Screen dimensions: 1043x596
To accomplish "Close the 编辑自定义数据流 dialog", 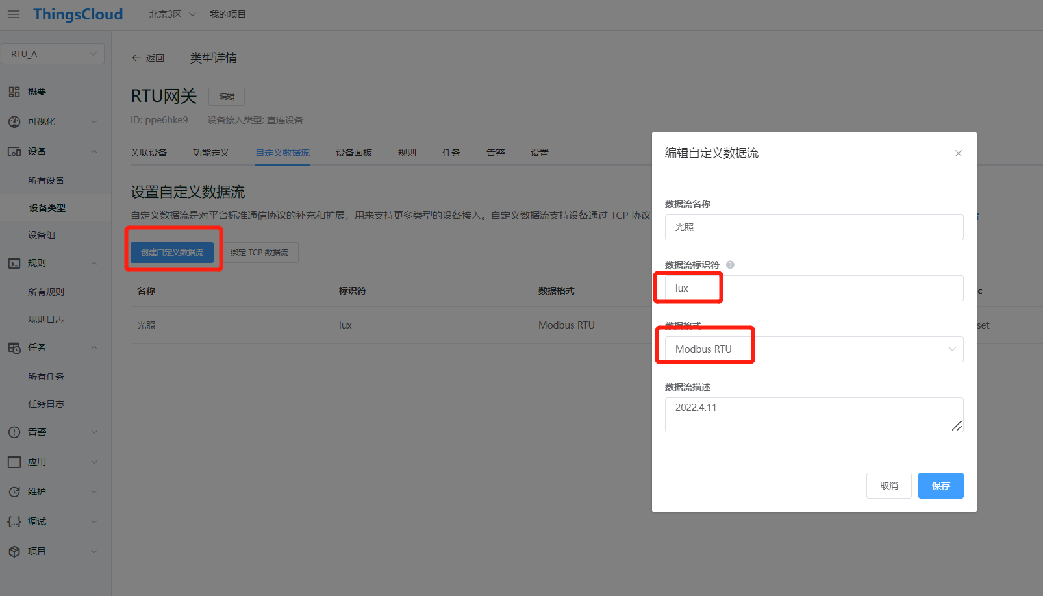I will (959, 153).
